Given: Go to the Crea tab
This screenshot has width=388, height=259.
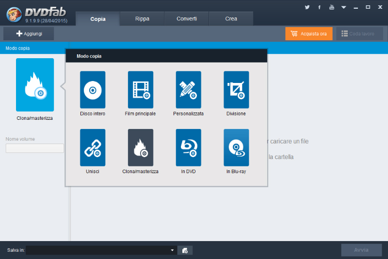Looking at the screenshot, I should (x=231, y=19).
